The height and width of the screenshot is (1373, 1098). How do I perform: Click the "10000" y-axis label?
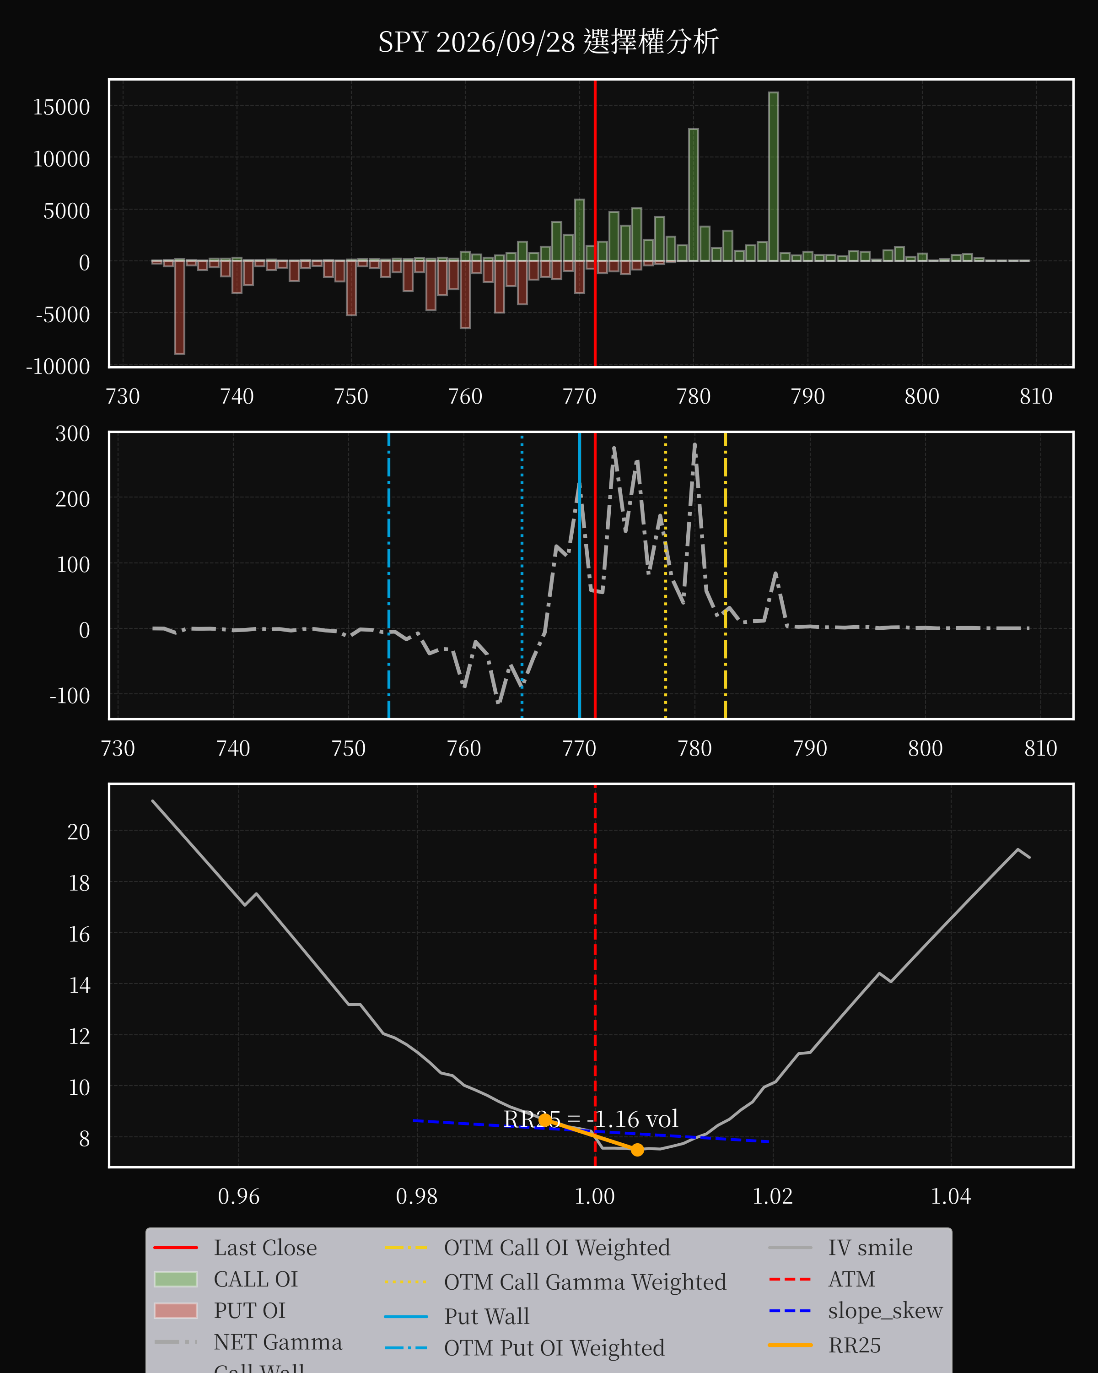(x=62, y=158)
